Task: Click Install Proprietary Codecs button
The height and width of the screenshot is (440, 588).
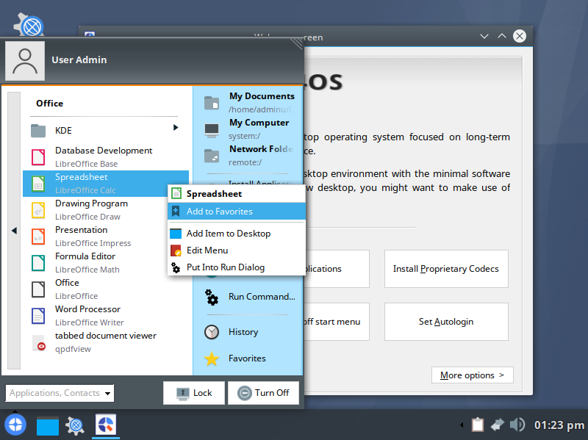Action: click(x=446, y=269)
